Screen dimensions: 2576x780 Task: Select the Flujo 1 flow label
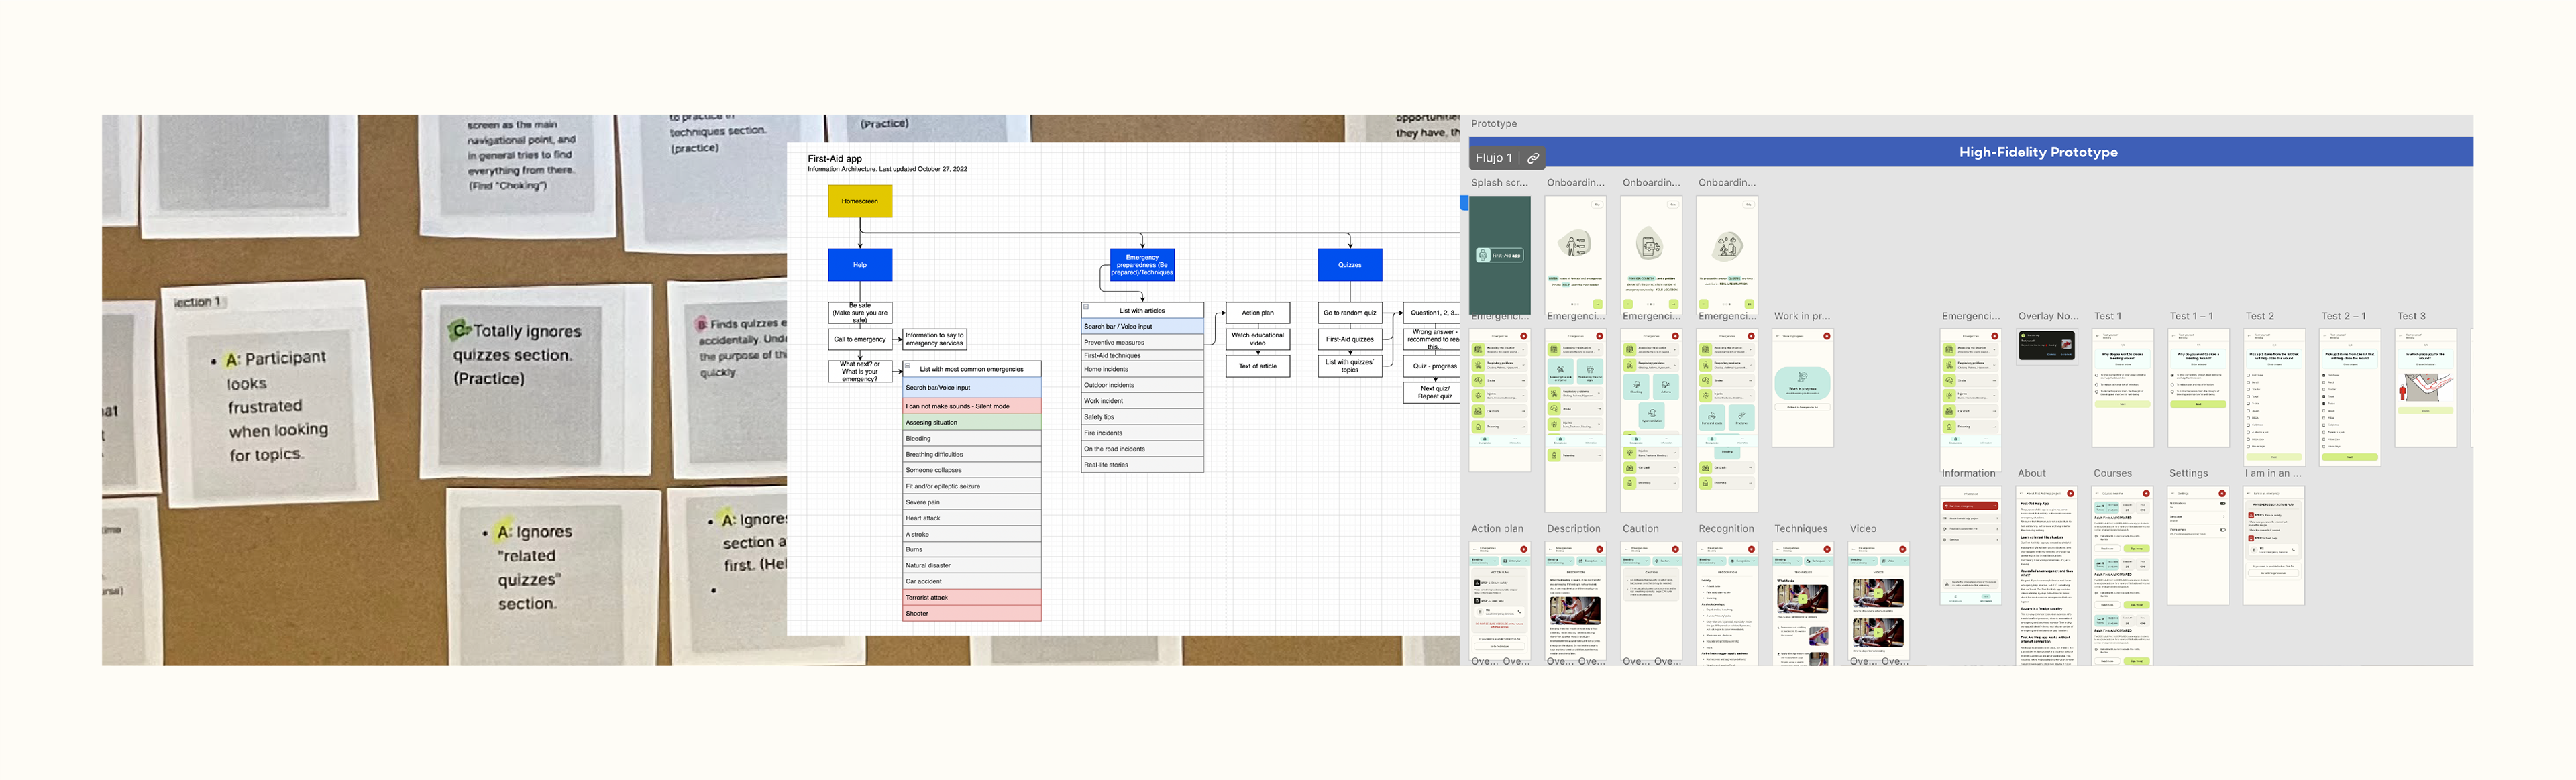(1493, 158)
